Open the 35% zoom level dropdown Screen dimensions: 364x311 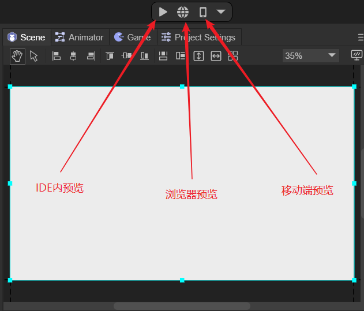(x=310, y=56)
